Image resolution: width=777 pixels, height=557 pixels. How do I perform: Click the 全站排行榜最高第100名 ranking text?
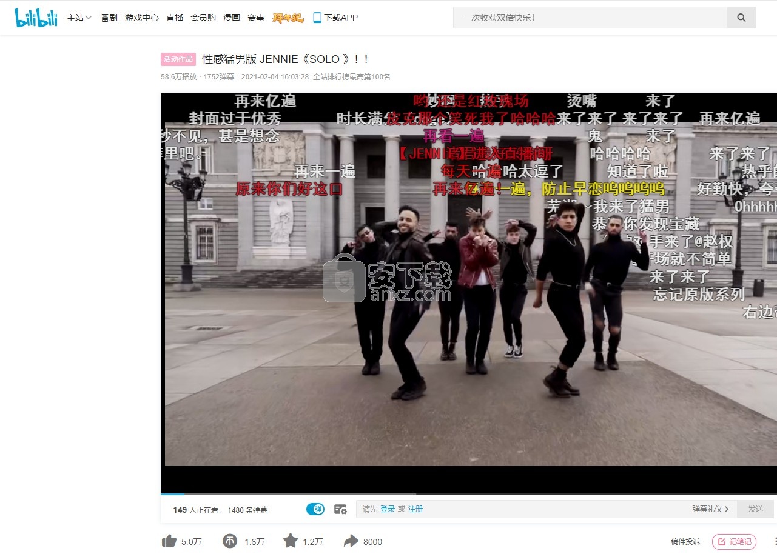click(352, 77)
